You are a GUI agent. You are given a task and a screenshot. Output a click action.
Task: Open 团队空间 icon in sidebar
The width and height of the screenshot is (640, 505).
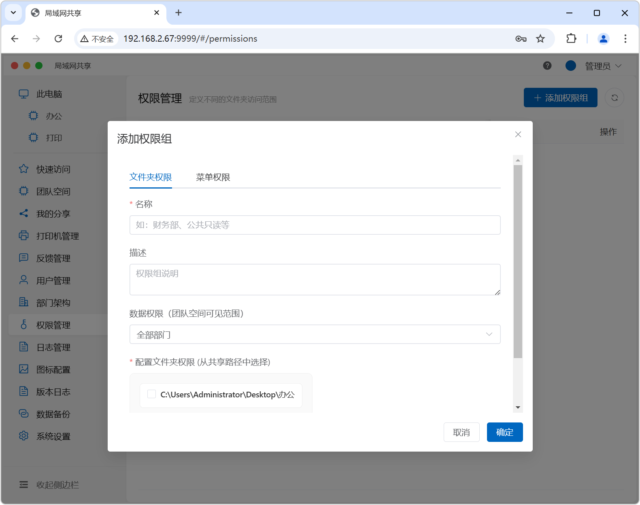(24, 191)
